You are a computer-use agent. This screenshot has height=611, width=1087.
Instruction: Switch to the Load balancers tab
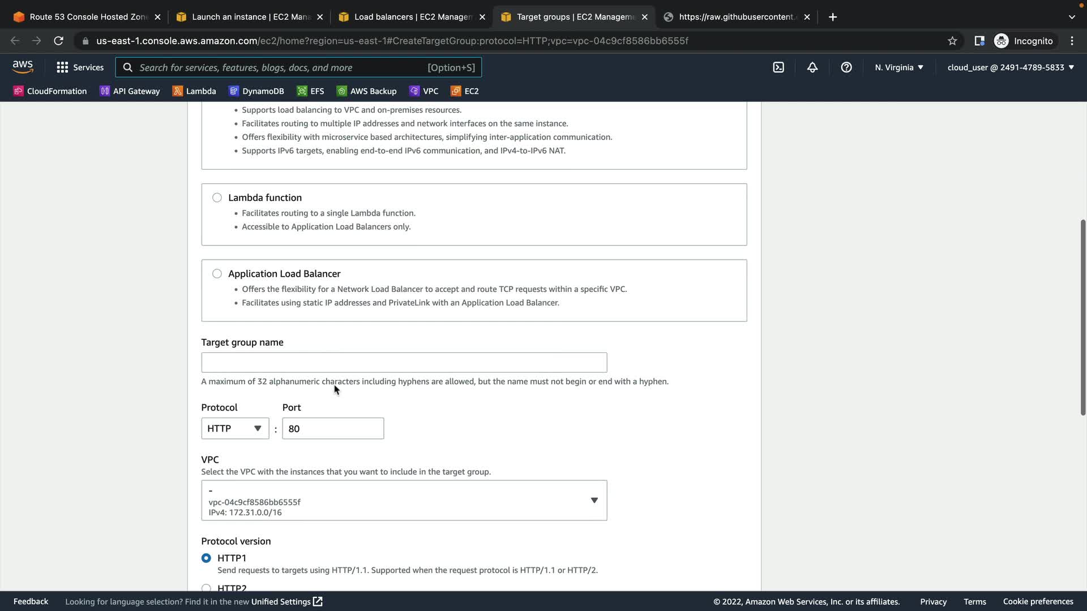[412, 17]
